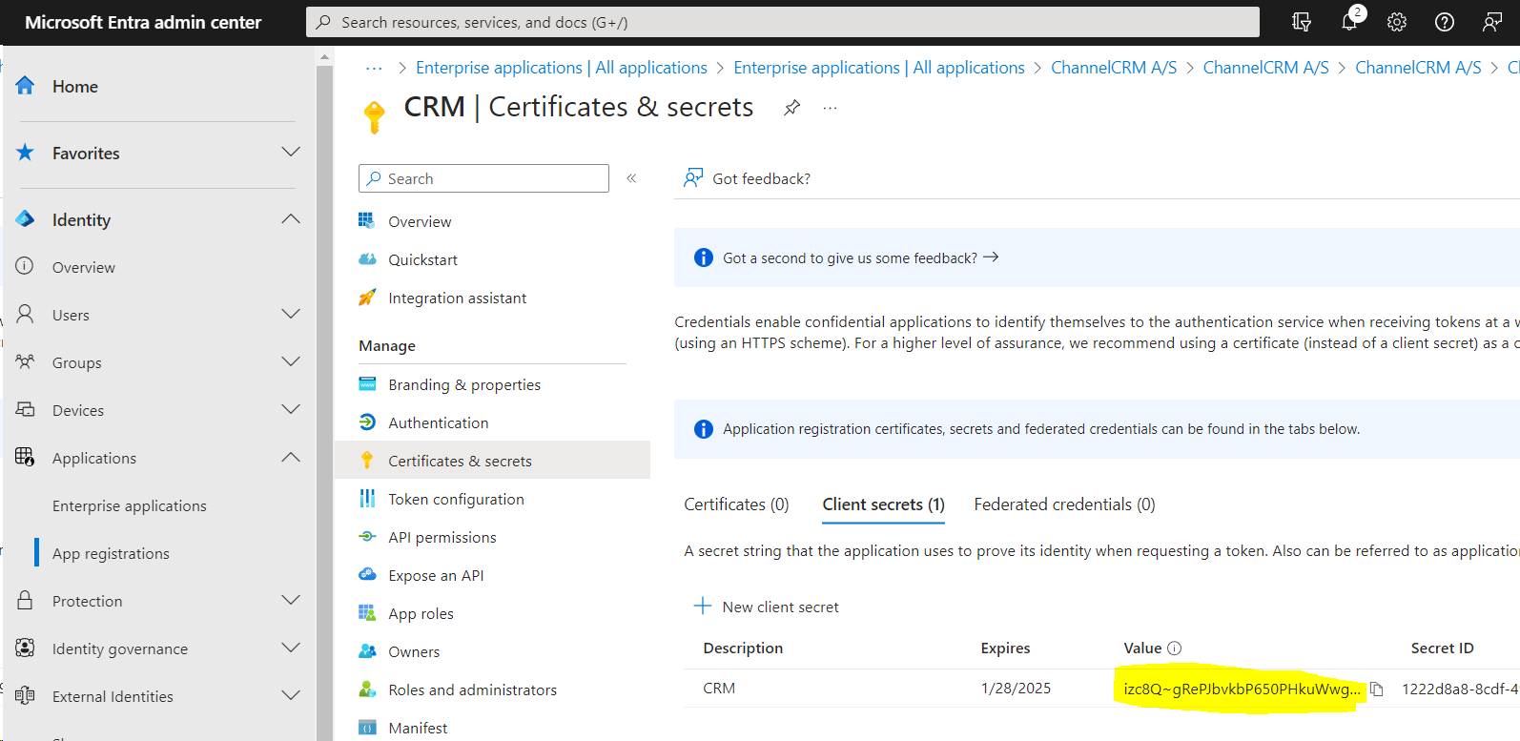
Task: Click the Quickstart cloud icon
Action: click(x=367, y=259)
